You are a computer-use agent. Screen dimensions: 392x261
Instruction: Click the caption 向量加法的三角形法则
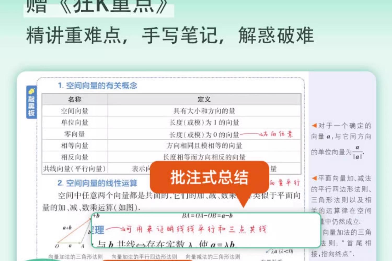point(76,257)
